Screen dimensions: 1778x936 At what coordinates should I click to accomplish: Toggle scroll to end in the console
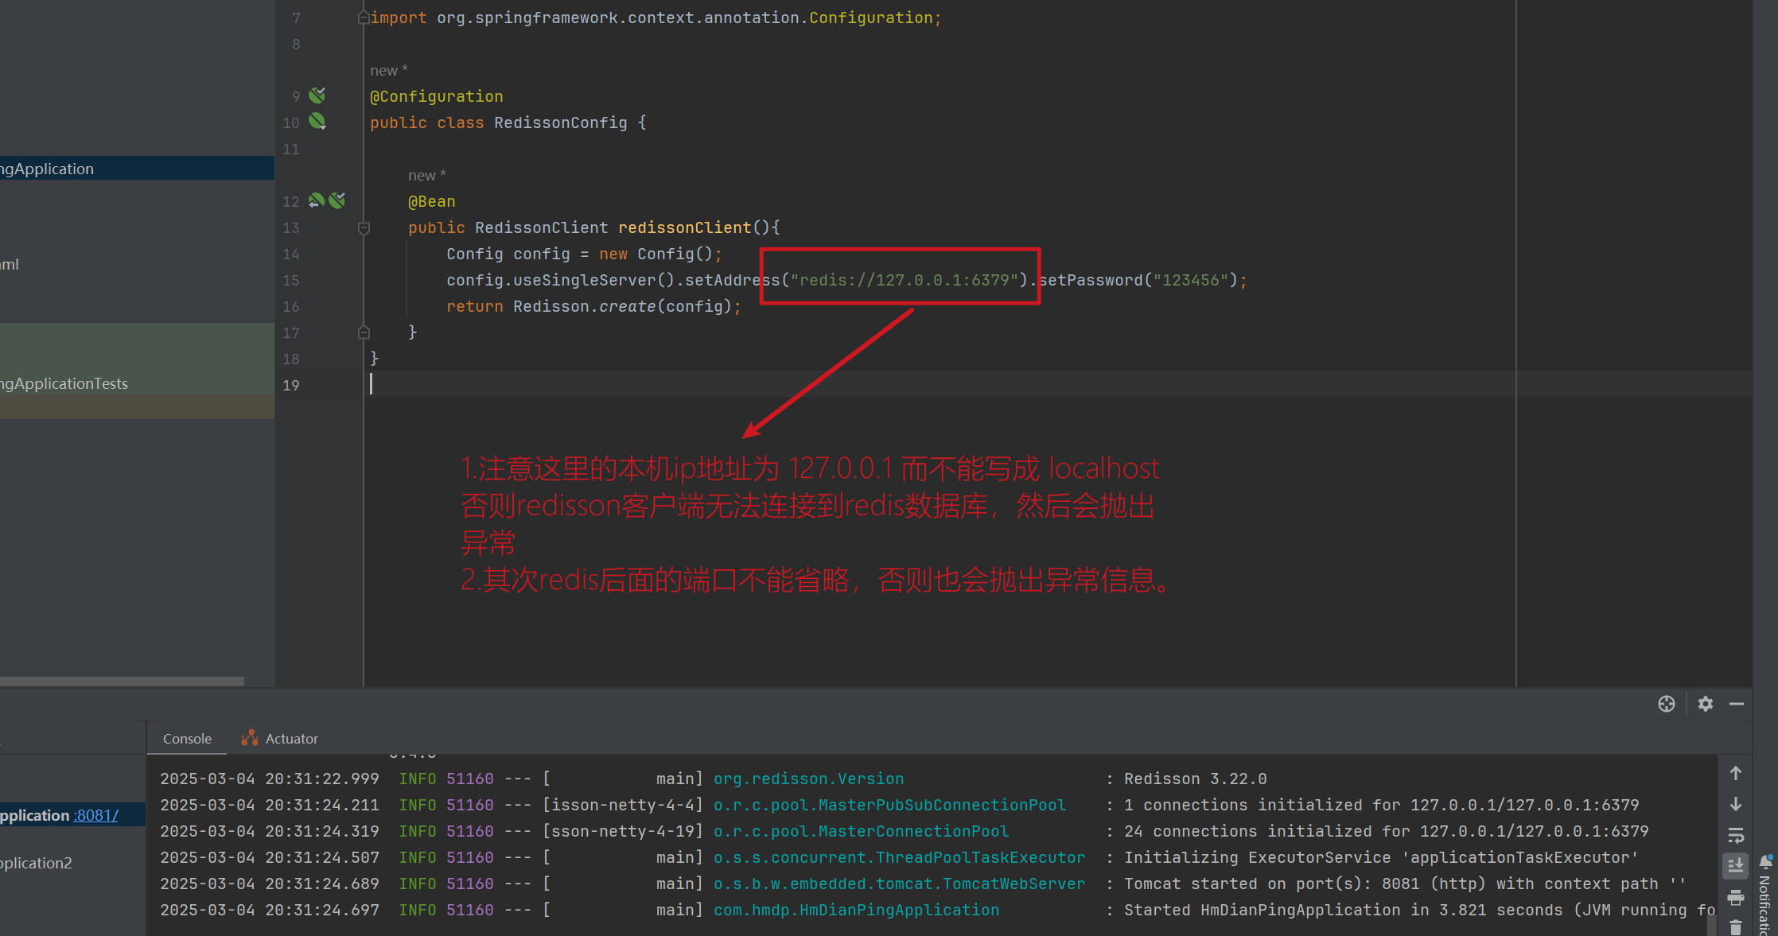(x=1736, y=865)
